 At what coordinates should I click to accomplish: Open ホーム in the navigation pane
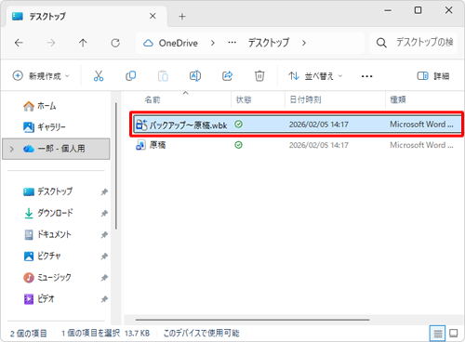point(39,106)
